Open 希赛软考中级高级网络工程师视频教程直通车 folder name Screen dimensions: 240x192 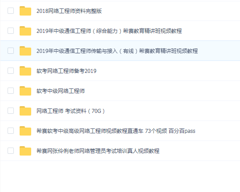(x=116, y=131)
